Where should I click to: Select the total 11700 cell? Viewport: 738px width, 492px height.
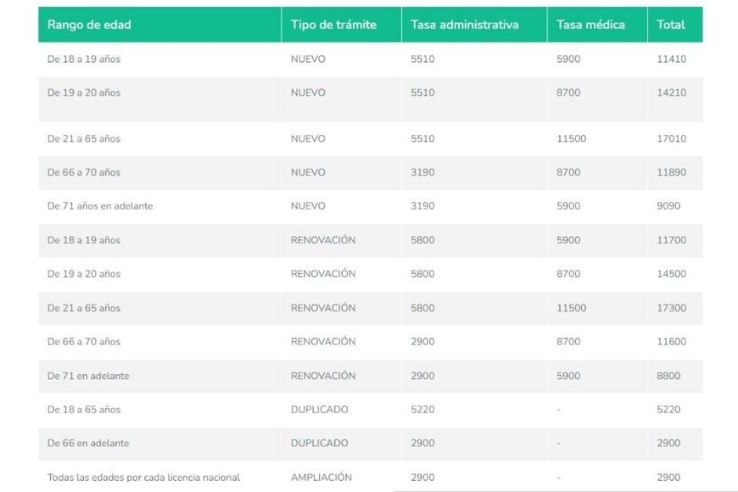[671, 240]
